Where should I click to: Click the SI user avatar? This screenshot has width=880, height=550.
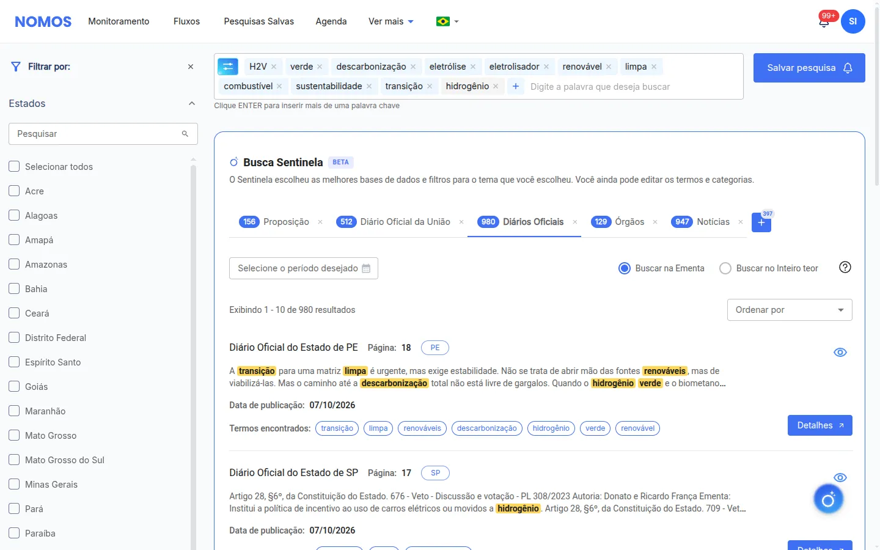853,21
